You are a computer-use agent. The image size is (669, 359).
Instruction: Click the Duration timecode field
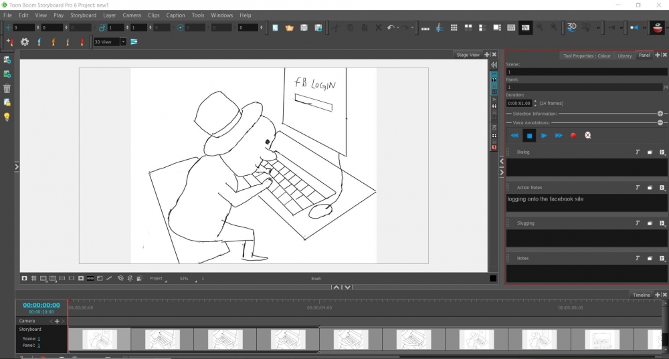point(519,103)
